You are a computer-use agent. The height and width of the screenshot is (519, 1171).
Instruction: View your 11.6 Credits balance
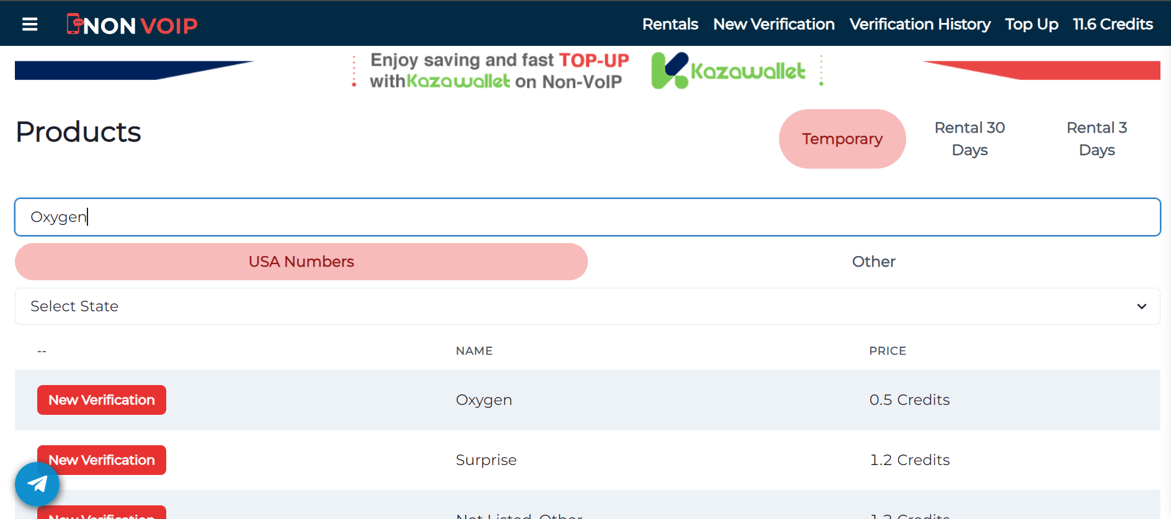(1113, 24)
